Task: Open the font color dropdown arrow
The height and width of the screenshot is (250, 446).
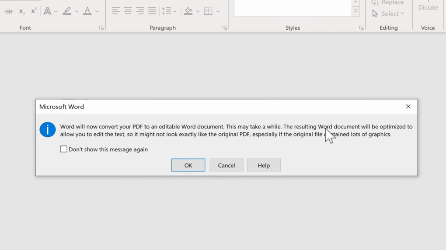Action: click(97, 11)
